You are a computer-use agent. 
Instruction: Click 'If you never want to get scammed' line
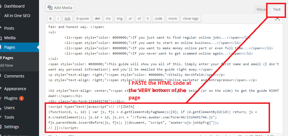159,53
